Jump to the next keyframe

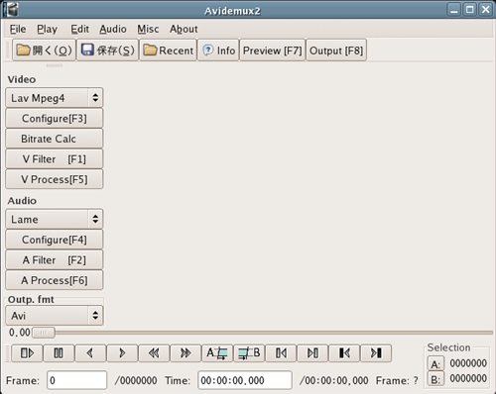click(186, 353)
